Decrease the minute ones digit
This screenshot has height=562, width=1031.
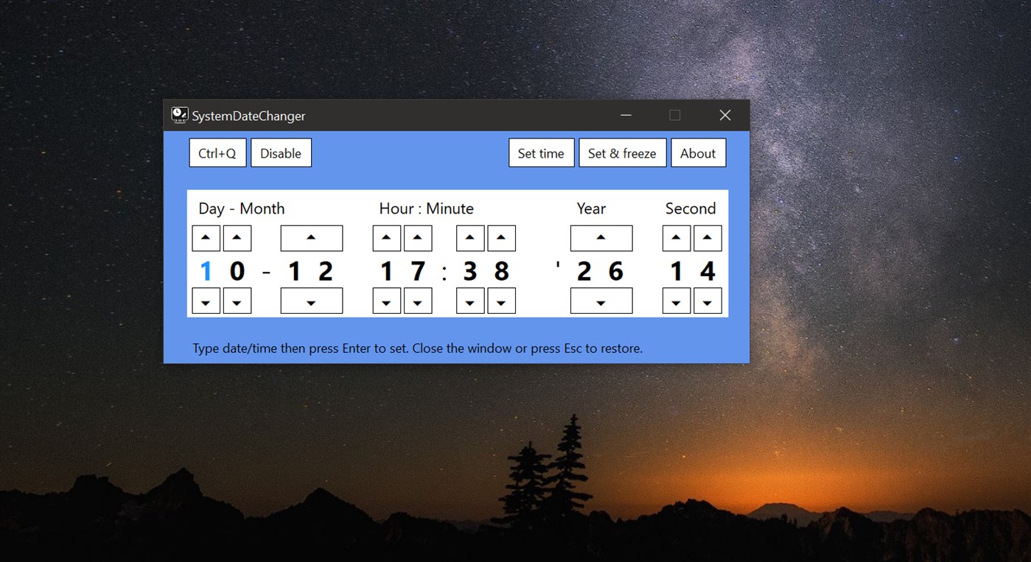[x=501, y=301]
